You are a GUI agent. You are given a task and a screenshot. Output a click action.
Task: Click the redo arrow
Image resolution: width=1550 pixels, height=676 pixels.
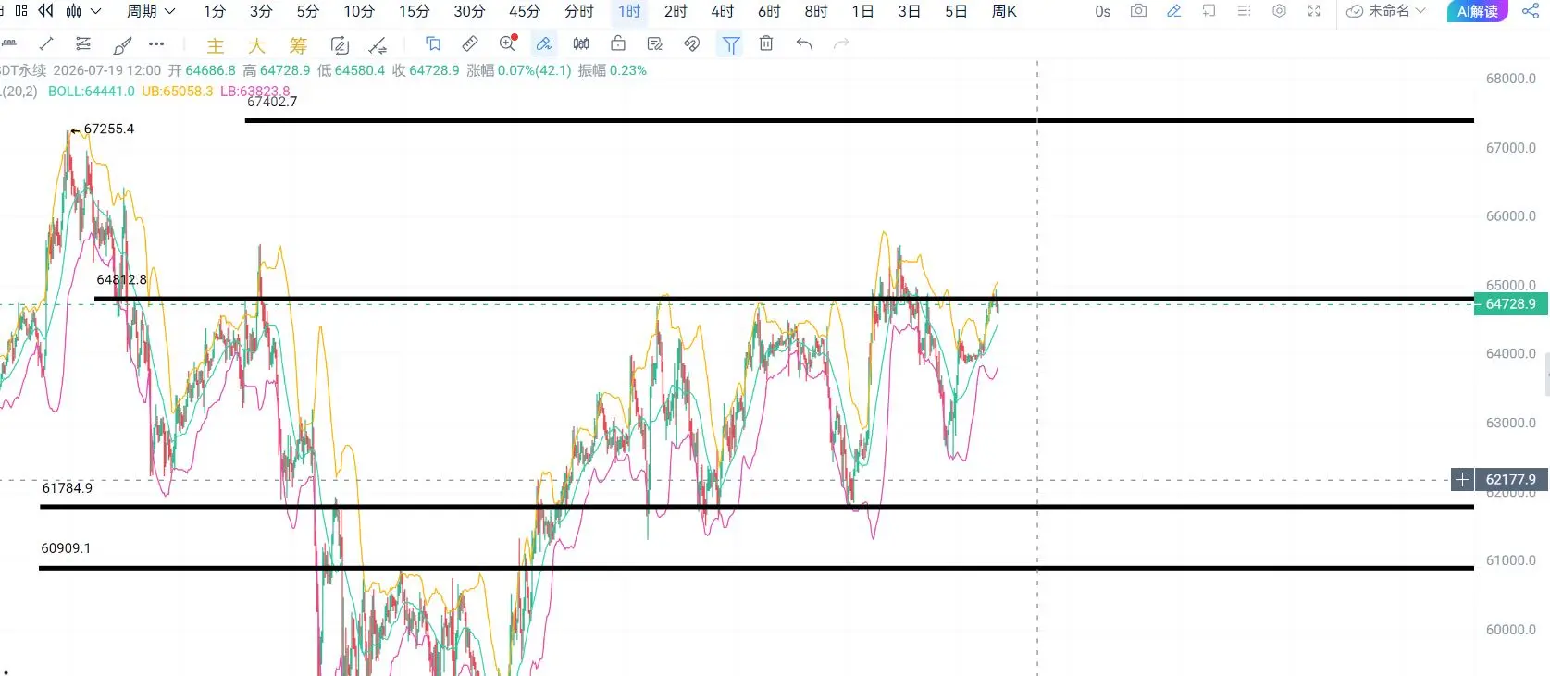click(841, 43)
